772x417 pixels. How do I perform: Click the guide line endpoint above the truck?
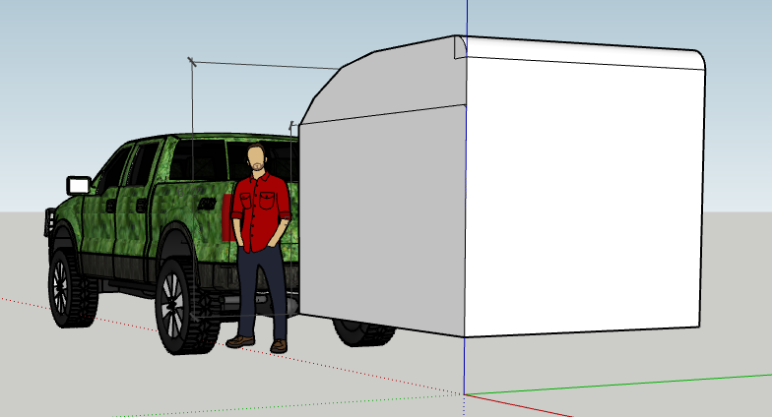[x=192, y=61]
